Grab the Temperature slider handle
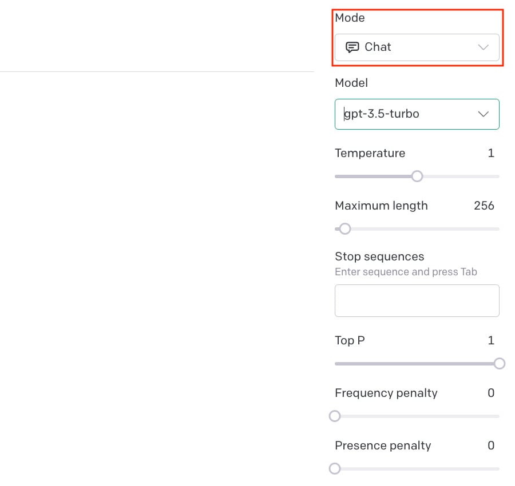This screenshot has height=486, width=515. pyautogui.click(x=417, y=176)
